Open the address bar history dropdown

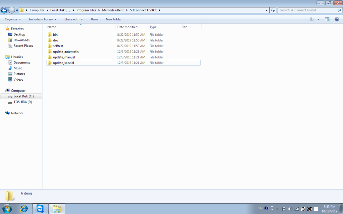click(x=267, y=10)
